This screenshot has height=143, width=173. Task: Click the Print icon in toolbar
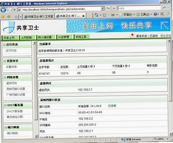(113, 15)
